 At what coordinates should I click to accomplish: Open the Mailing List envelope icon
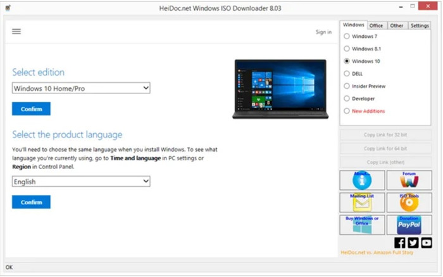click(x=362, y=203)
